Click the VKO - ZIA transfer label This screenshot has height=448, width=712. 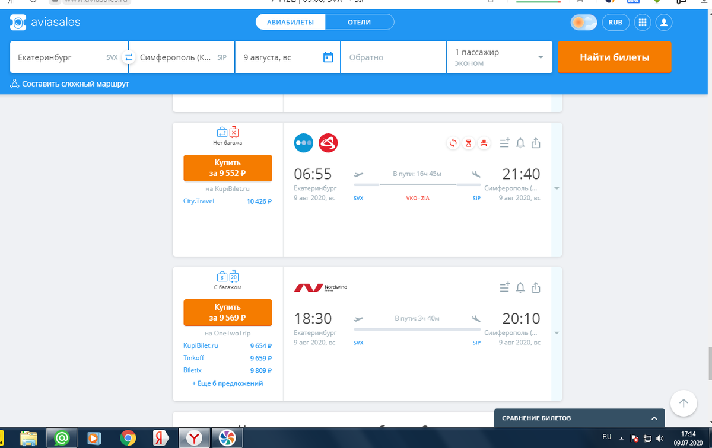[x=418, y=198]
